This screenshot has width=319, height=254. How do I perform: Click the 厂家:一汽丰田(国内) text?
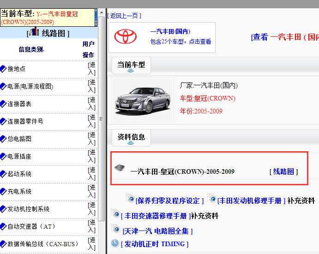pyautogui.click(x=209, y=86)
